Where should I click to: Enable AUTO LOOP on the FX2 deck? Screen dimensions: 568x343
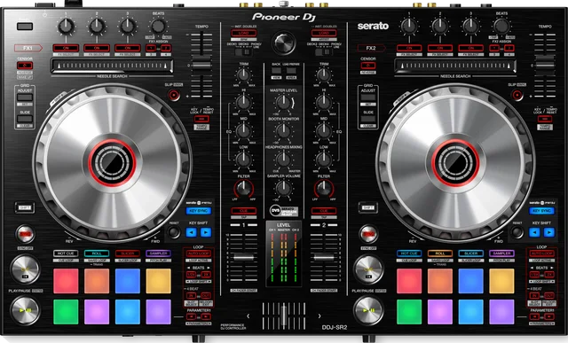pos(542,253)
